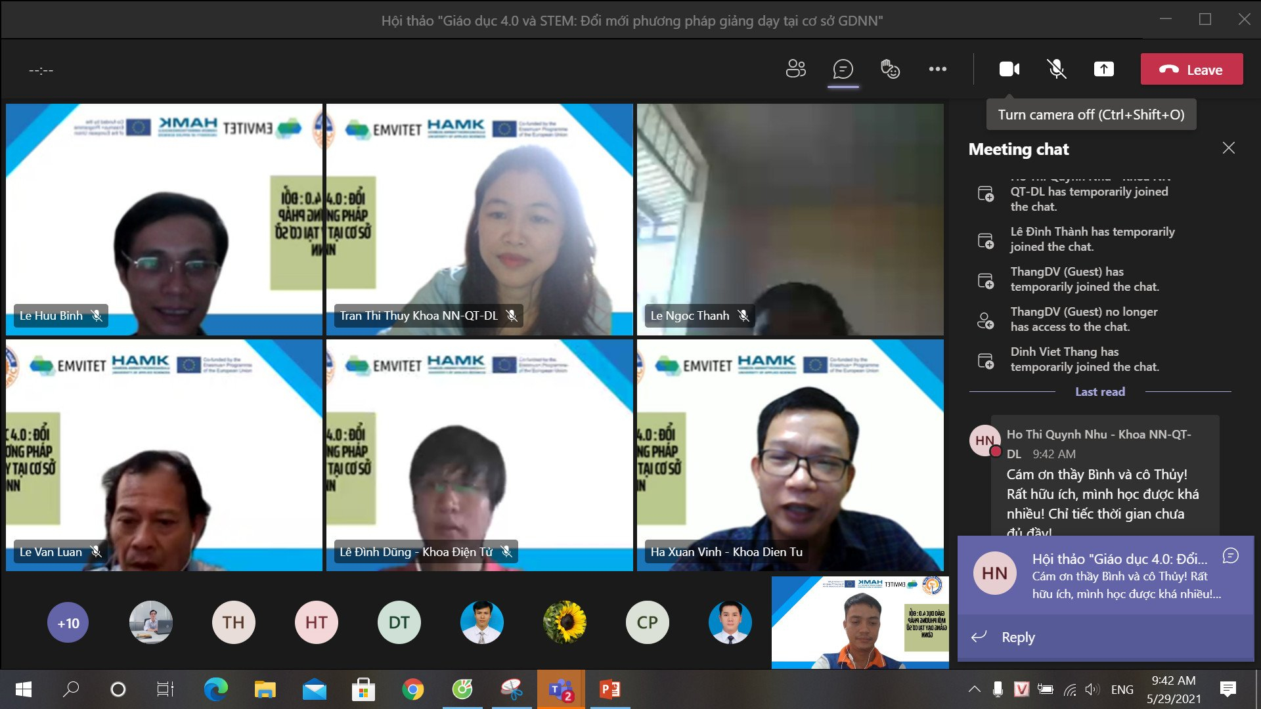The image size is (1261, 709).
Task: Open Microsoft Teams in the taskbar
Action: (560, 689)
